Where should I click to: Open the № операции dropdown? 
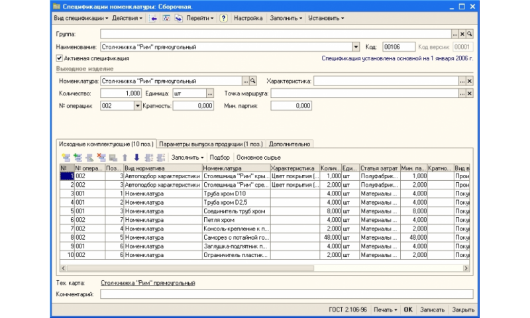(x=138, y=105)
